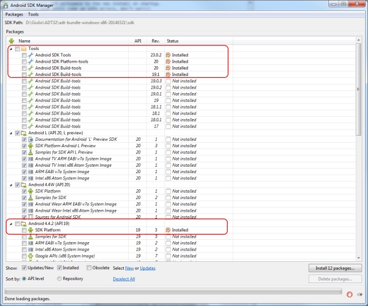The width and height of the screenshot is (368, 306).
Task: Uncheck the Android L (API 20, L preview) group checkbox
Action: pyautogui.click(x=17, y=133)
